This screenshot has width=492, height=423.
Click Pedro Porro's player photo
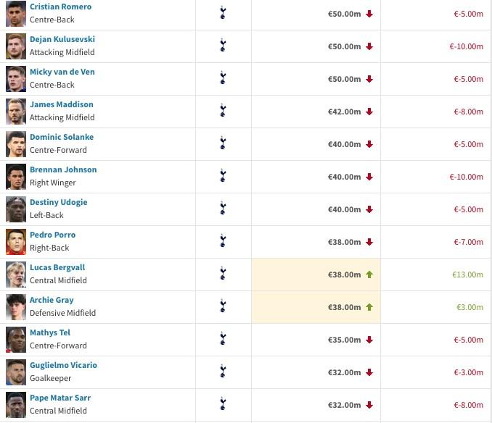pos(16,242)
